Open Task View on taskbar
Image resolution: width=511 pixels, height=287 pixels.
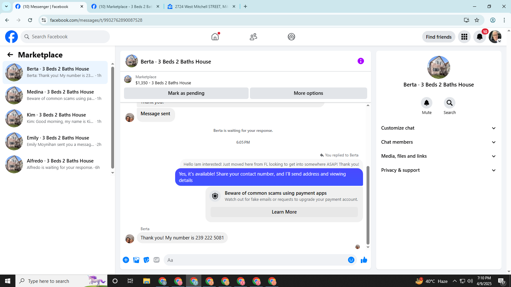pyautogui.click(x=130, y=281)
